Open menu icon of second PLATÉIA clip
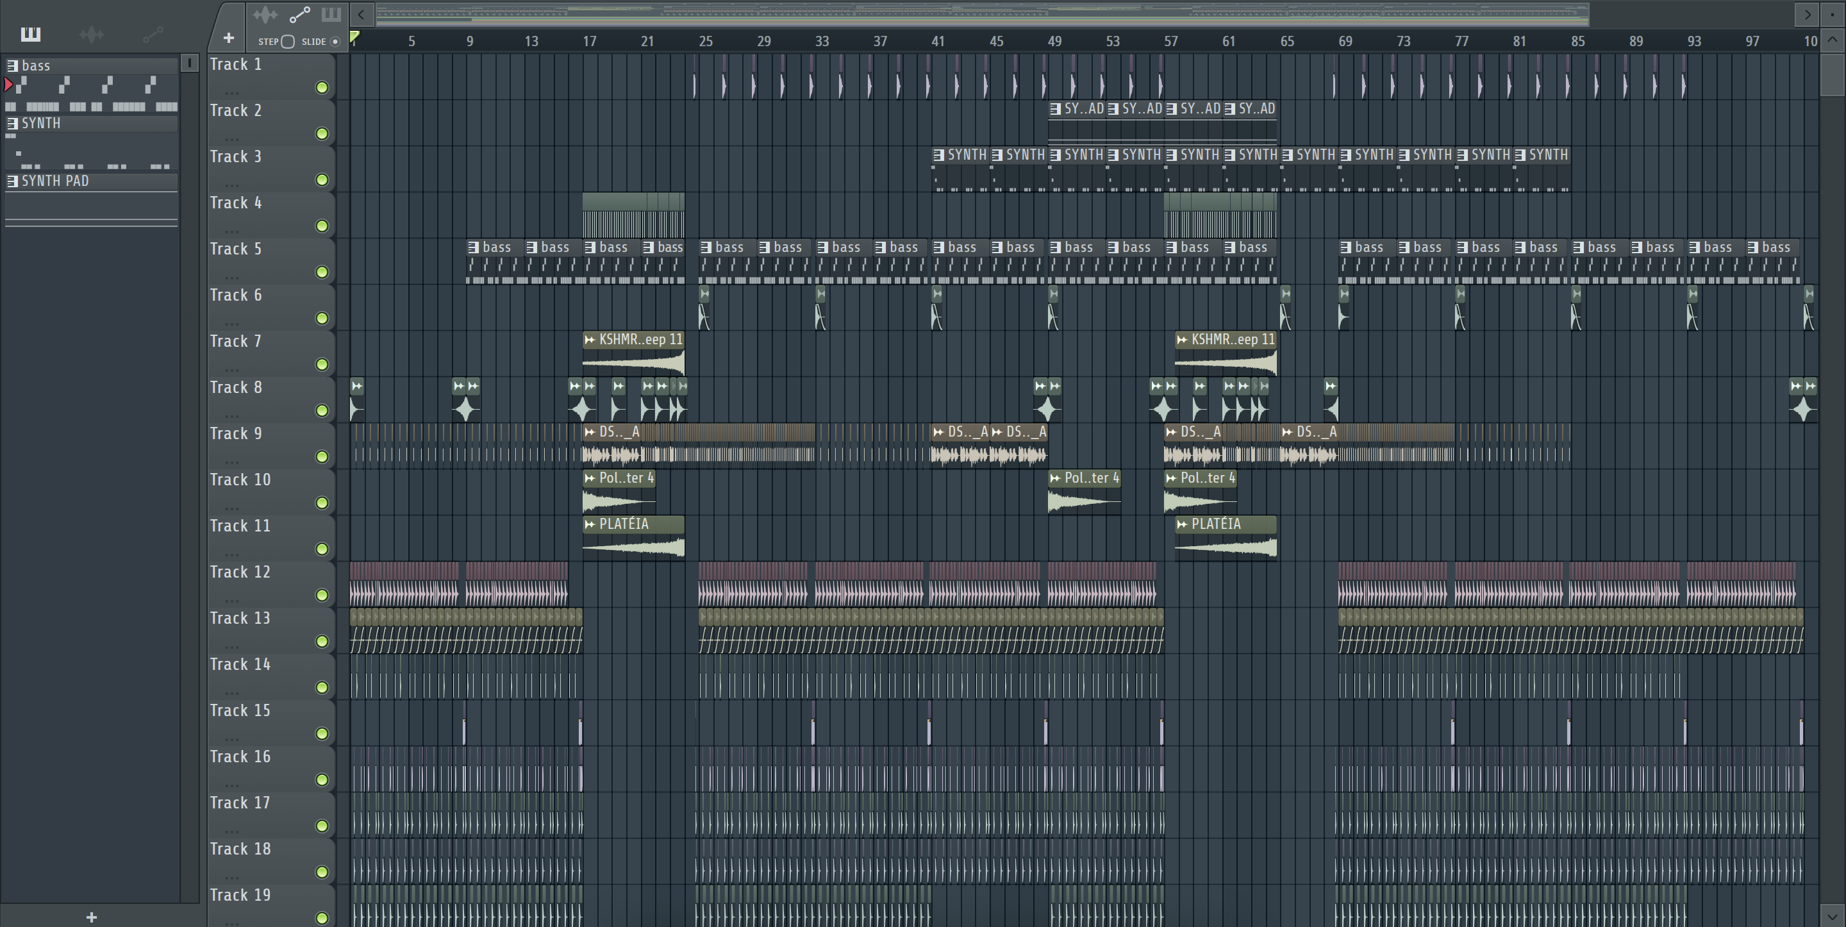Viewport: 1846px width, 927px height. pyautogui.click(x=1182, y=524)
